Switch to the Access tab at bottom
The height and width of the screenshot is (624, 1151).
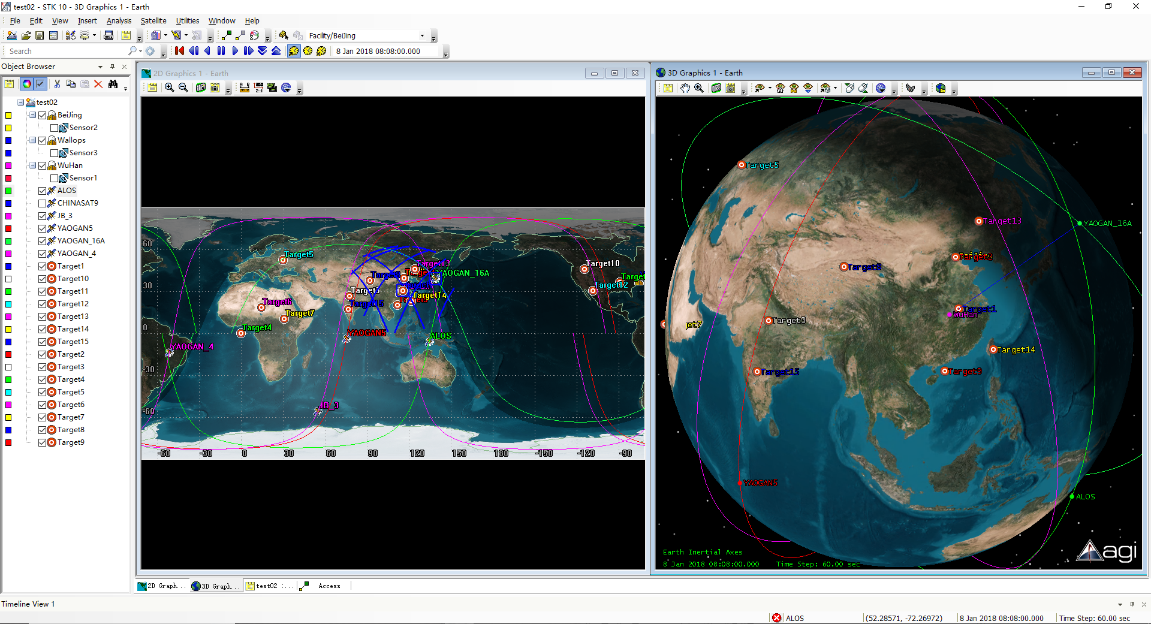pos(329,586)
